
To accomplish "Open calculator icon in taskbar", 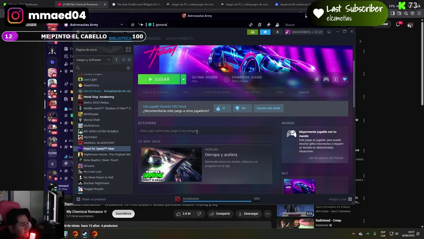I will [66, 234].
